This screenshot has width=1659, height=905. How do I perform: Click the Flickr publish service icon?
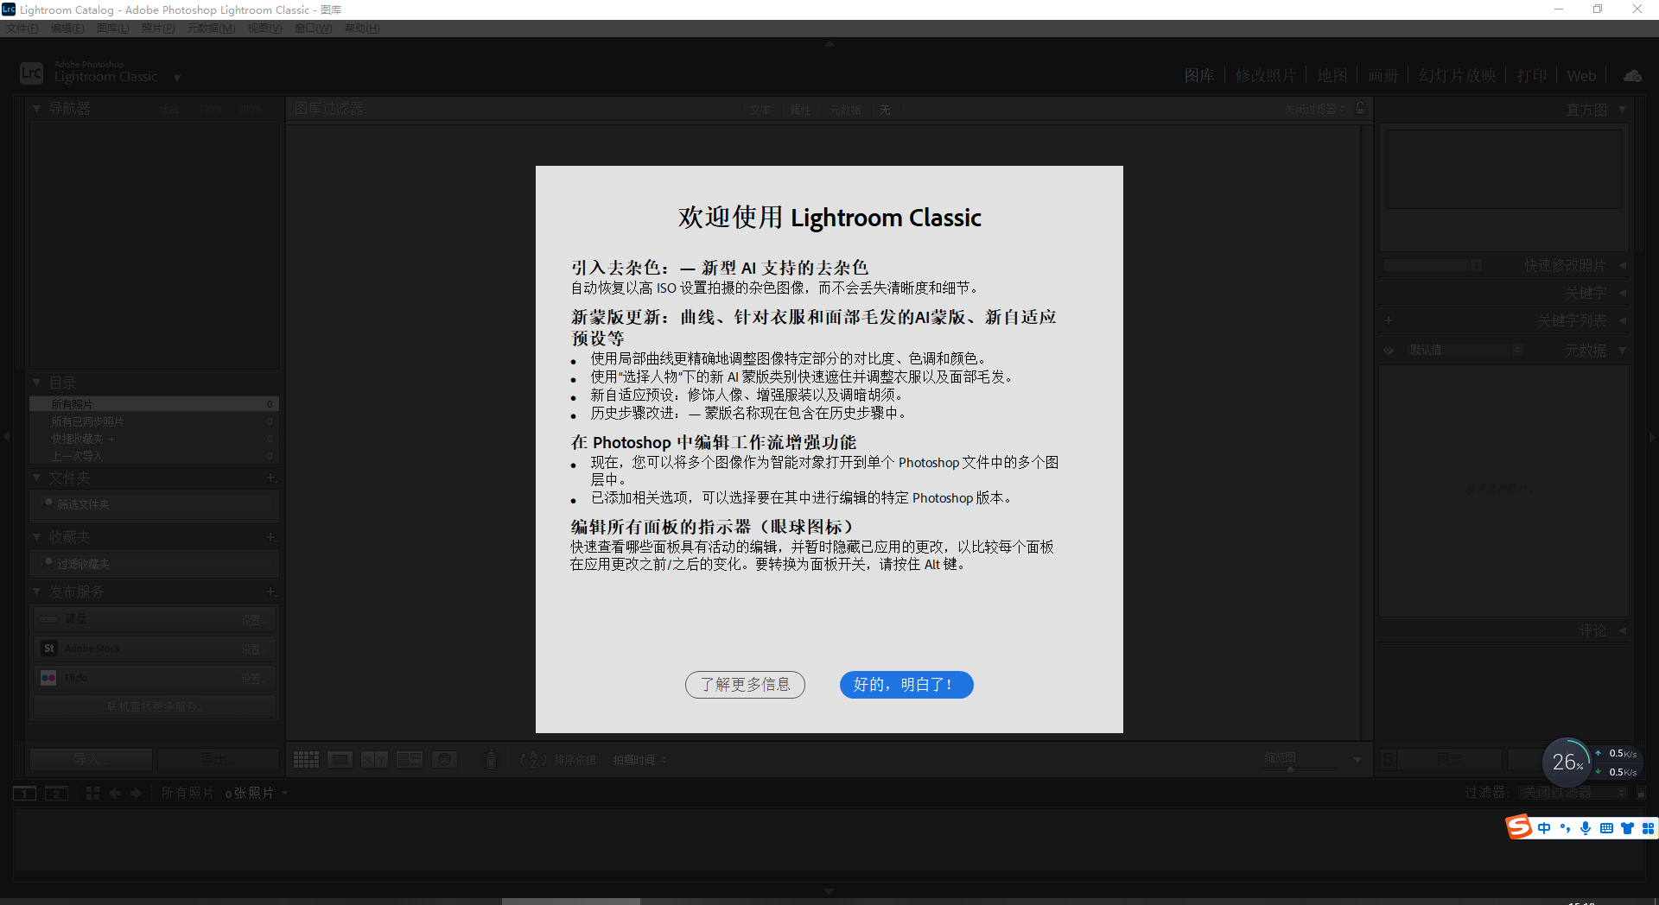[49, 678]
